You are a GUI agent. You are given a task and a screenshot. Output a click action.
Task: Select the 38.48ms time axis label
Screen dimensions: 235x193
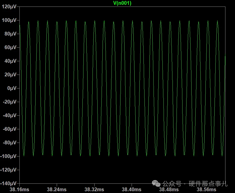pos(169,189)
